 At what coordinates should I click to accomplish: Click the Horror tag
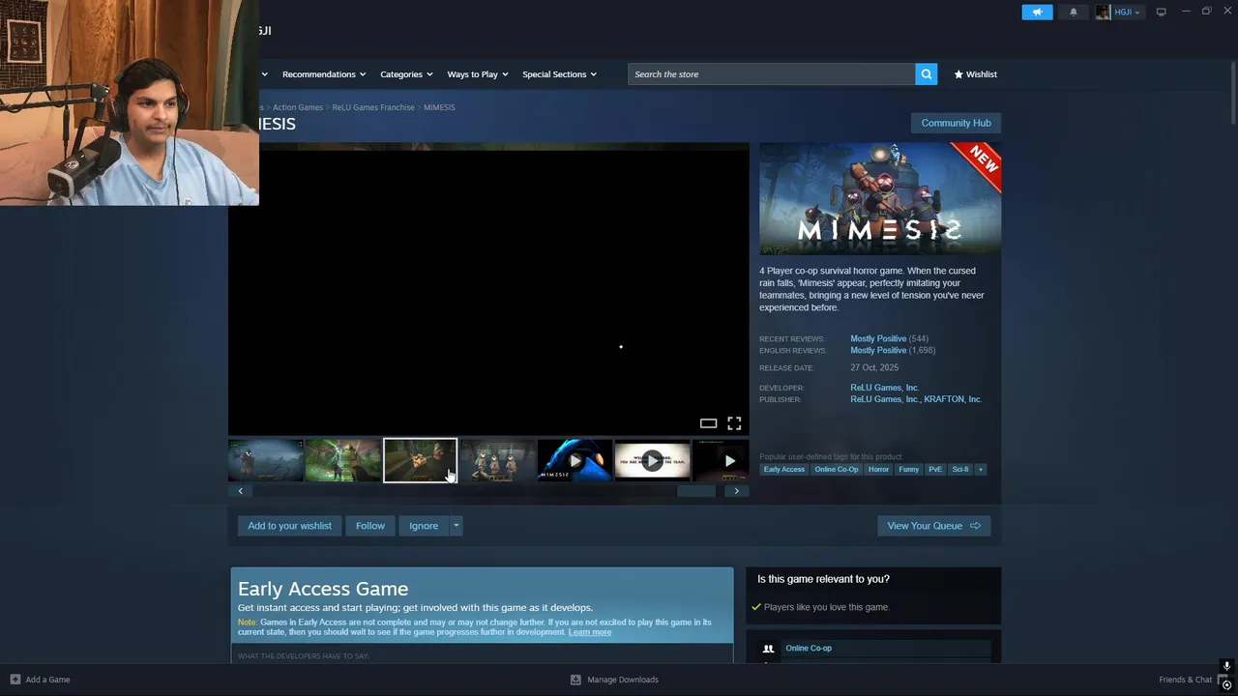(878, 470)
